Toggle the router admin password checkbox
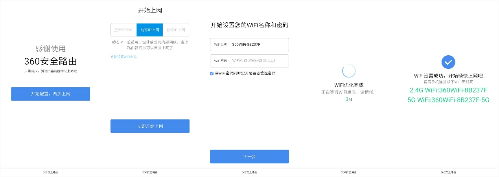 pos(212,73)
